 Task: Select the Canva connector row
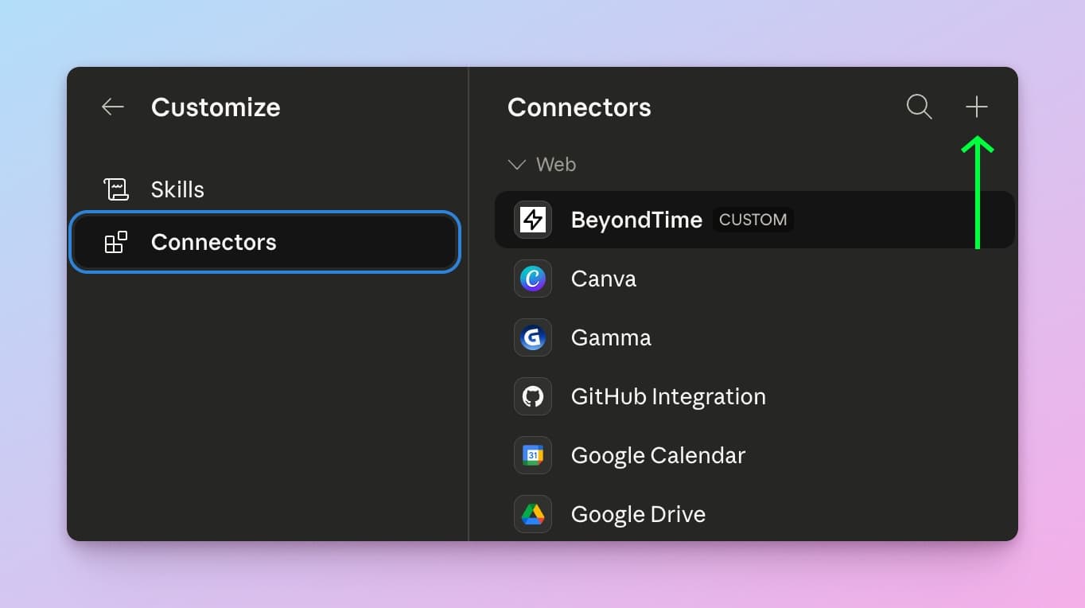point(603,279)
